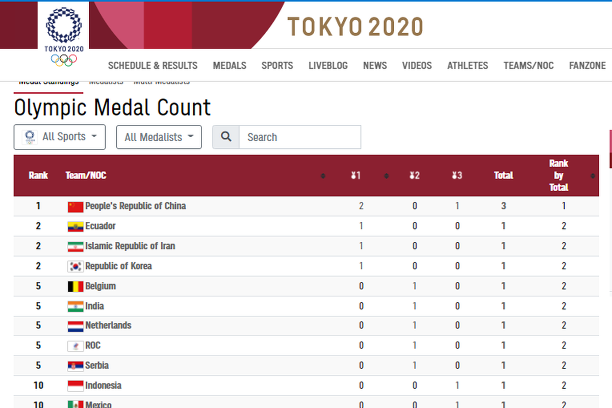Viewport: 612px width, 408px height.
Task: Open the All Sports dropdown
Action: (x=60, y=137)
